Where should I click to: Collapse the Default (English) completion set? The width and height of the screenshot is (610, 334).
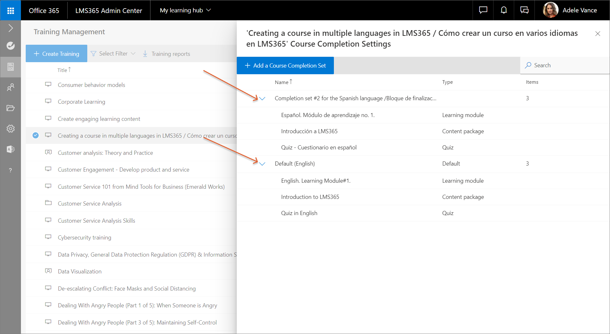pos(262,164)
